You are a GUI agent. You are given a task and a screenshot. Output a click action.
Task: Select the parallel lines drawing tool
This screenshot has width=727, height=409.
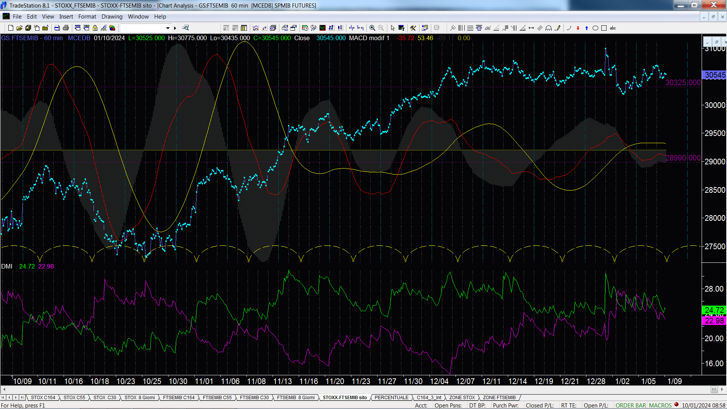tap(540, 28)
